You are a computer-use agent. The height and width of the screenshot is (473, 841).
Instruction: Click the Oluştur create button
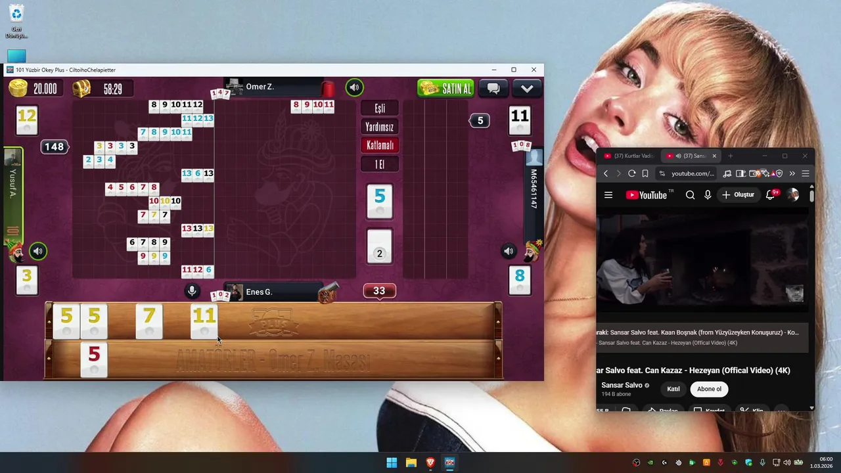(739, 195)
